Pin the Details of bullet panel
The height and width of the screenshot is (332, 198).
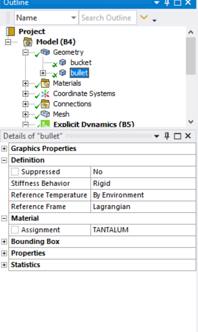click(x=167, y=136)
